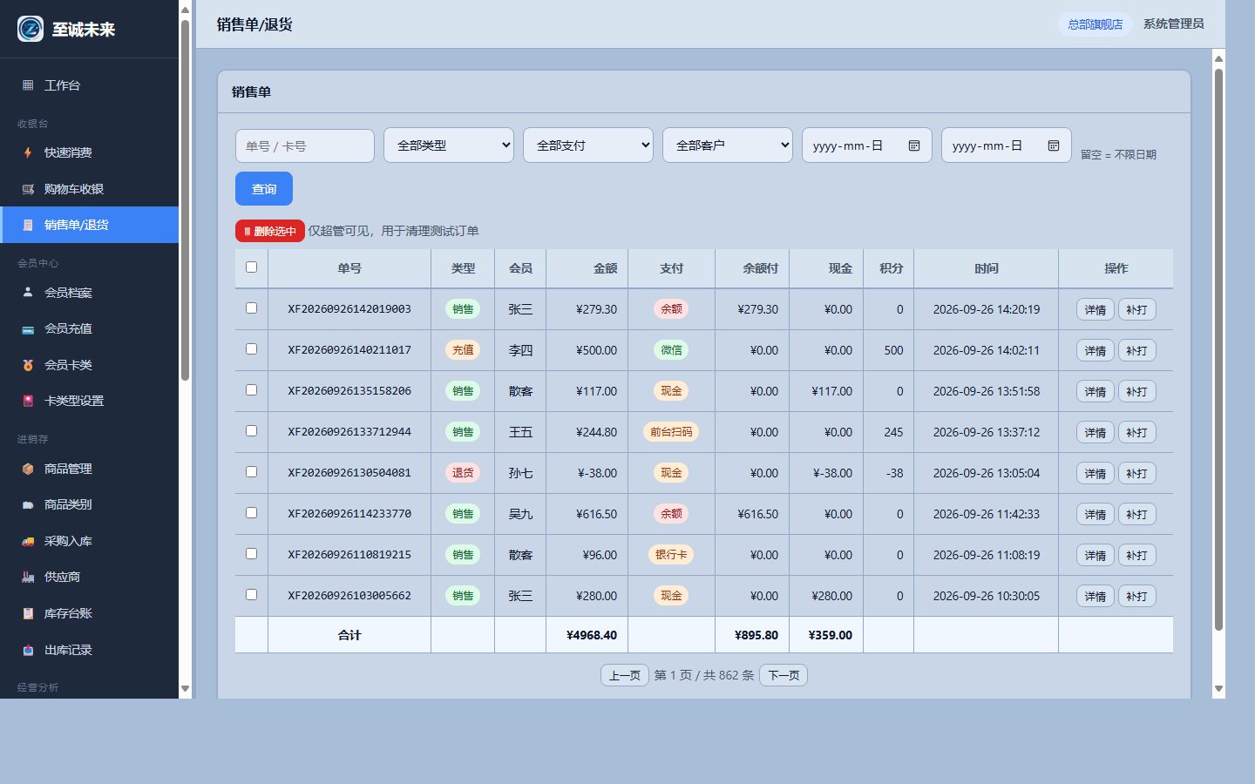
Task: Click the 前台扫码 payment tag
Action: point(671,432)
